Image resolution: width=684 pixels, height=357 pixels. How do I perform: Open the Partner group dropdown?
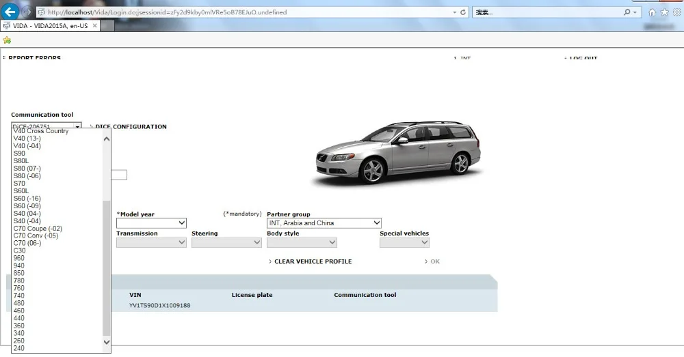click(x=324, y=223)
